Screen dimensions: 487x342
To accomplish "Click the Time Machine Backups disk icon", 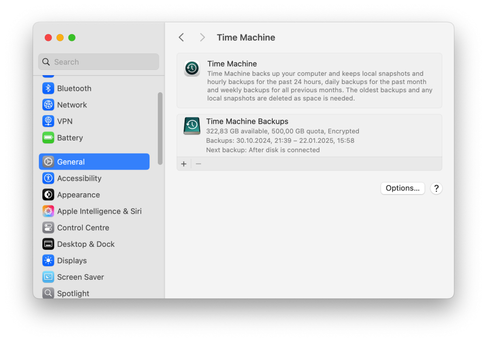I will pyautogui.click(x=191, y=126).
